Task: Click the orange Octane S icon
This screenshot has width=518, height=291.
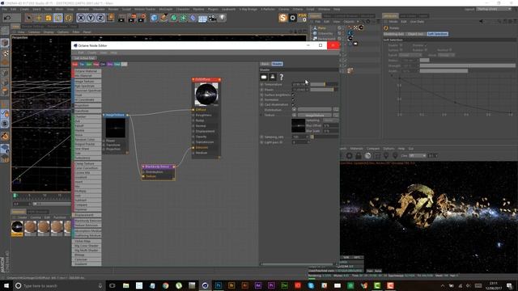Action: (282, 18)
